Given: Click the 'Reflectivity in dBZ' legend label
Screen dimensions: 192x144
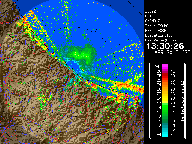Looking at the screenshot, I should tap(182, 101).
